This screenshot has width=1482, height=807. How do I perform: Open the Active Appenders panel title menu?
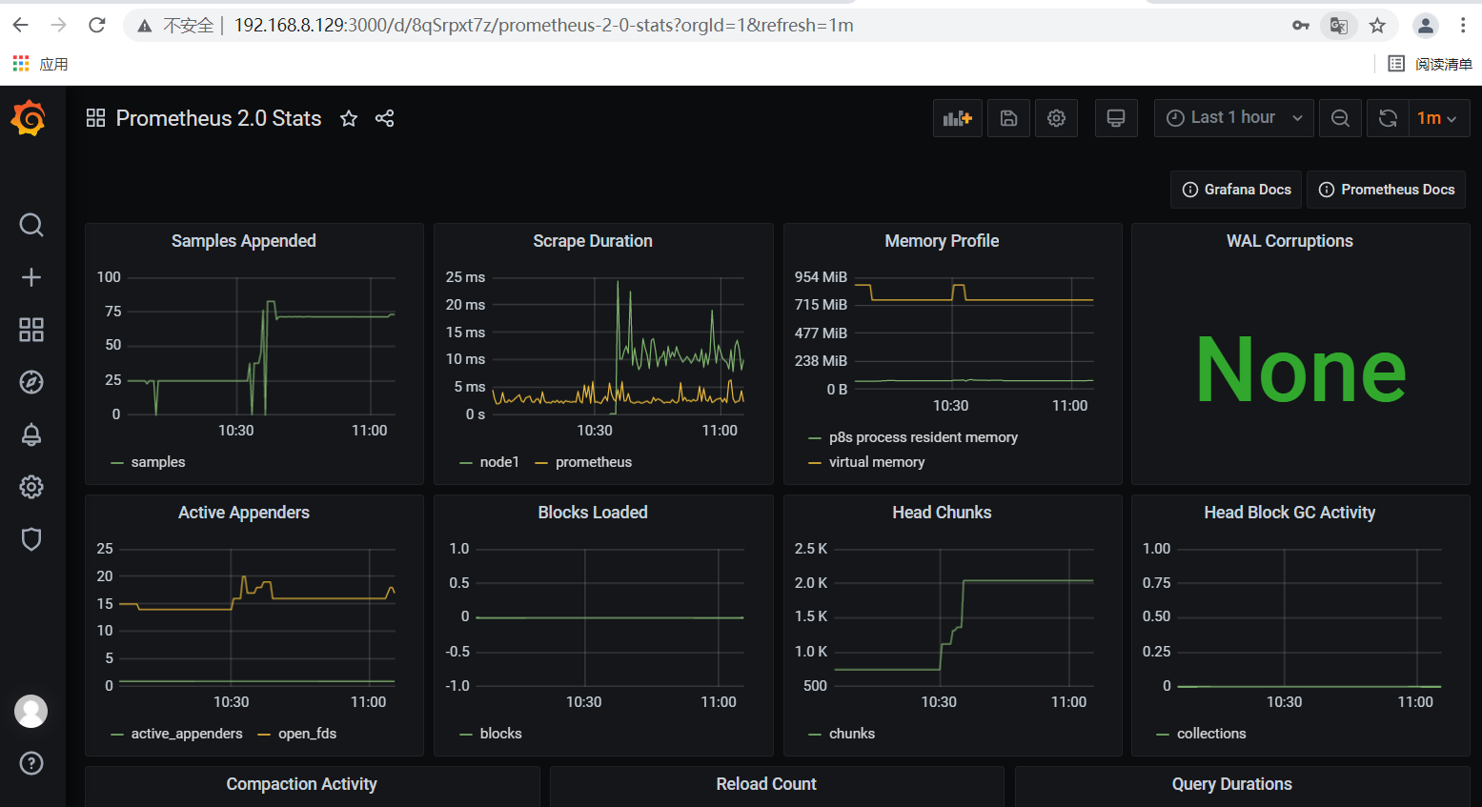coord(244,513)
